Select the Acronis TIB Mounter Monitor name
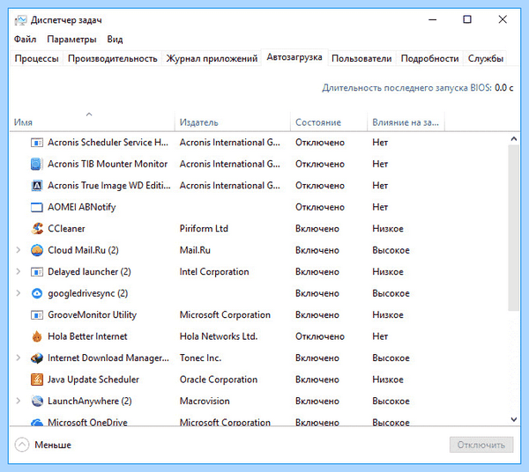The height and width of the screenshot is (472, 529). click(108, 164)
